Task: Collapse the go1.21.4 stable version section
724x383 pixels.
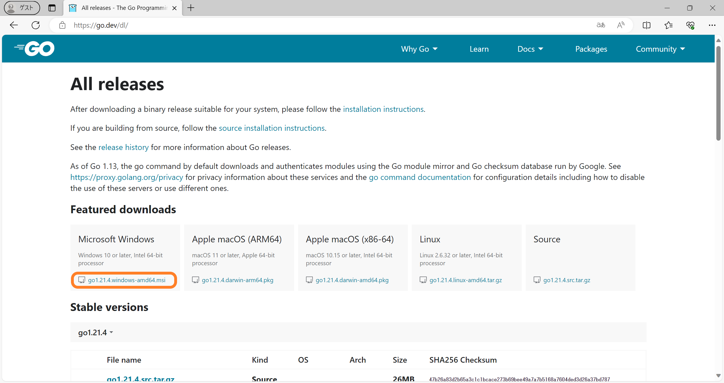Action: pyautogui.click(x=96, y=332)
